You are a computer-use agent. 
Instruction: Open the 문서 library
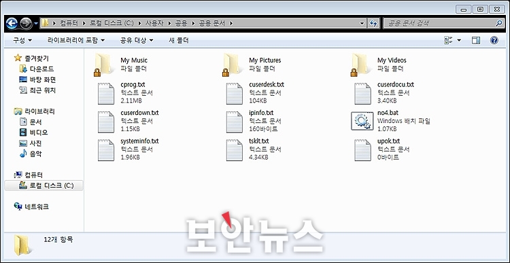(x=36, y=122)
